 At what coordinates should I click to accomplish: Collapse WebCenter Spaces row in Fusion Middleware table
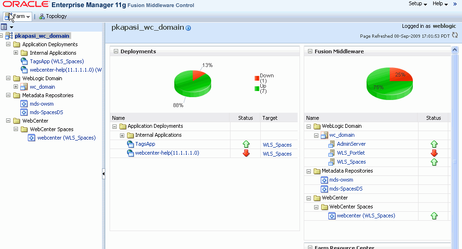click(316, 207)
